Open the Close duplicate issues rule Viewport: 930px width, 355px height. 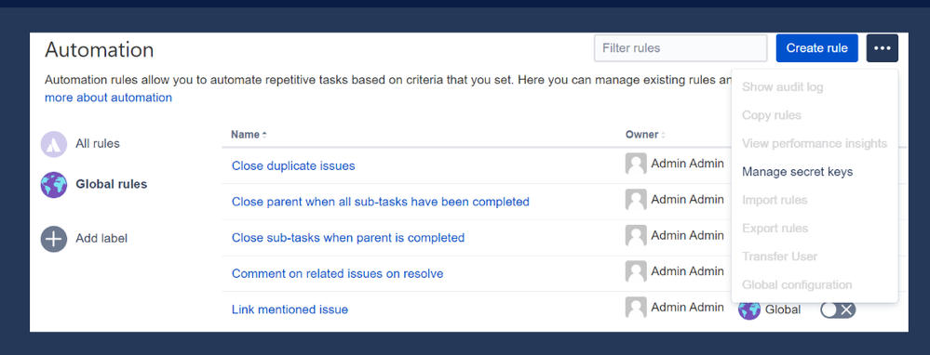click(x=293, y=165)
